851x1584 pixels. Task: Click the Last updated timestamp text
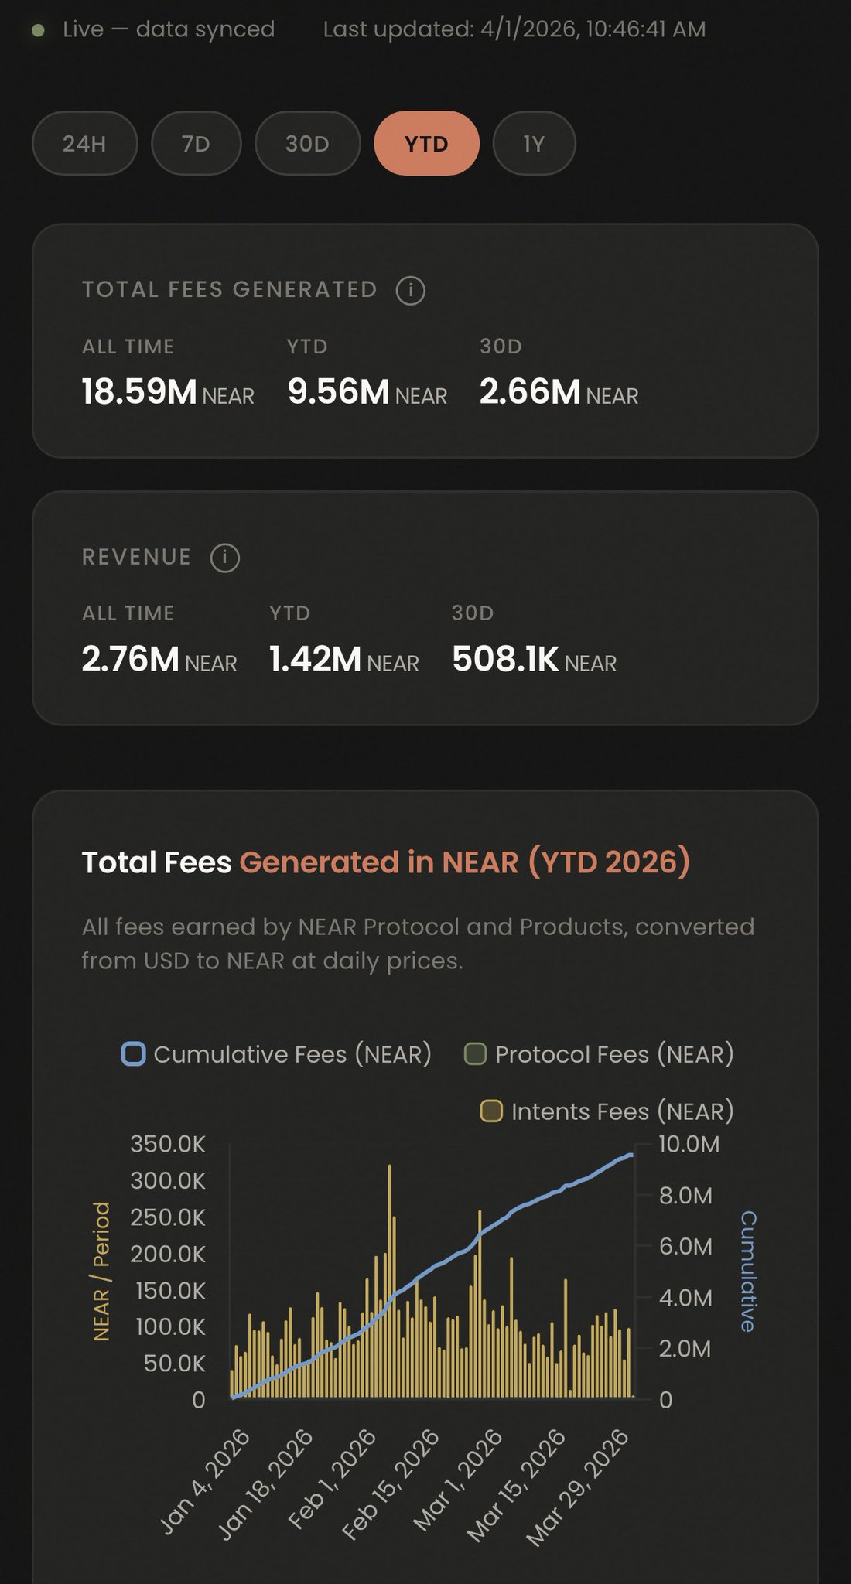(514, 30)
